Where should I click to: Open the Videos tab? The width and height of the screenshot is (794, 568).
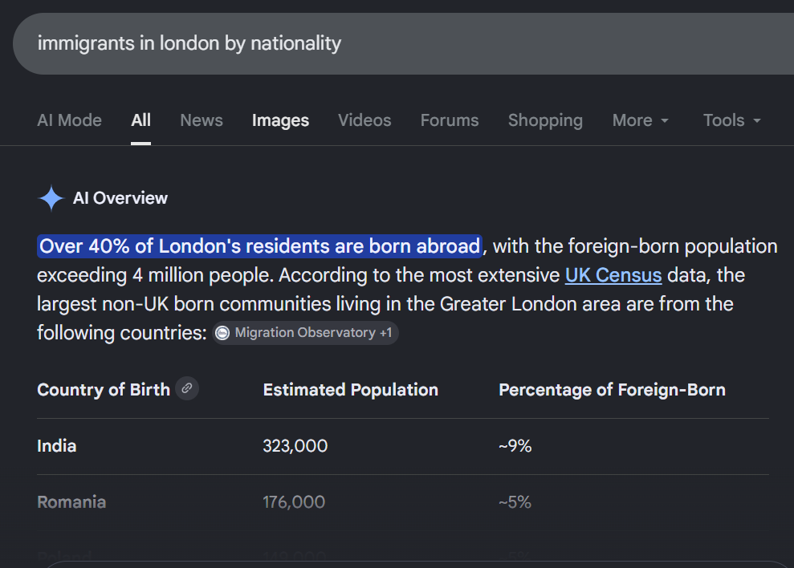(x=364, y=120)
